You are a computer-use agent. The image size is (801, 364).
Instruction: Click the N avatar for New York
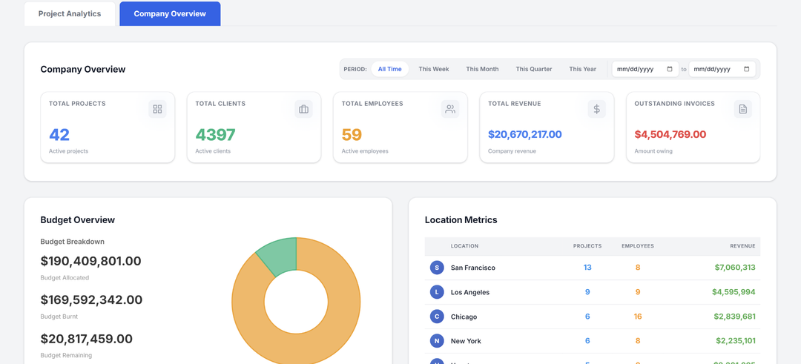point(437,340)
